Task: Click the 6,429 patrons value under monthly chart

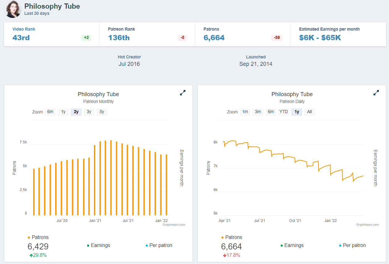Action: tap(38, 247)
